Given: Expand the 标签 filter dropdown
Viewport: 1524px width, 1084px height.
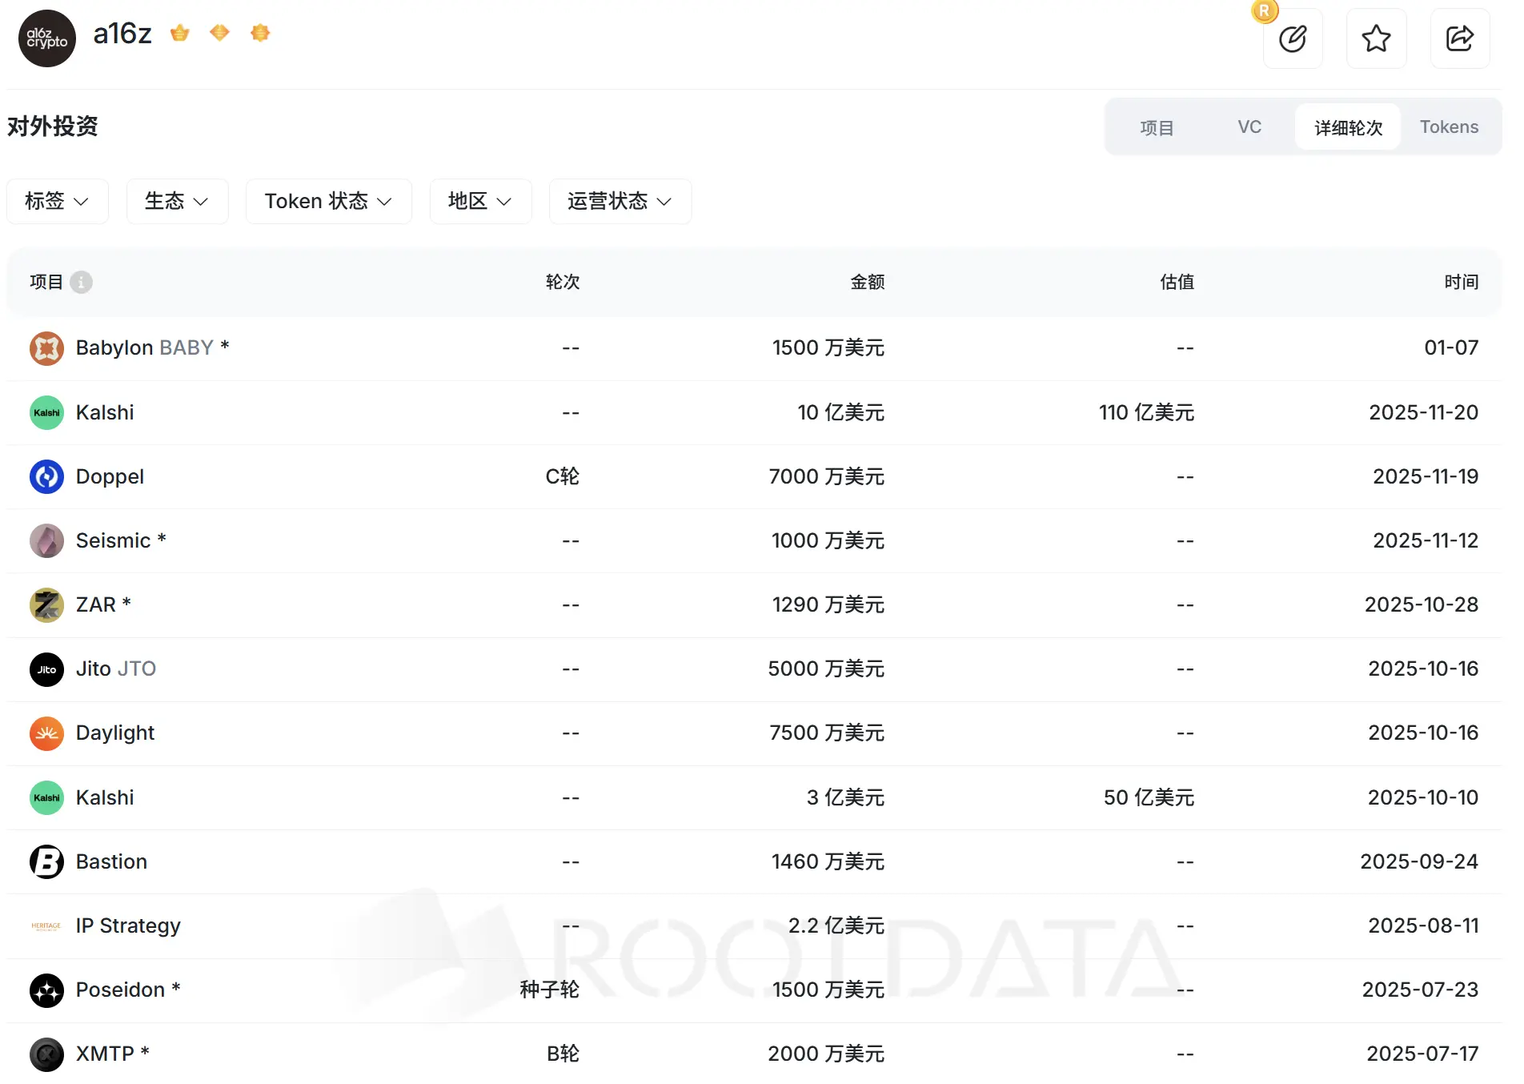Looking at the screenshot, I should [57, 201].
